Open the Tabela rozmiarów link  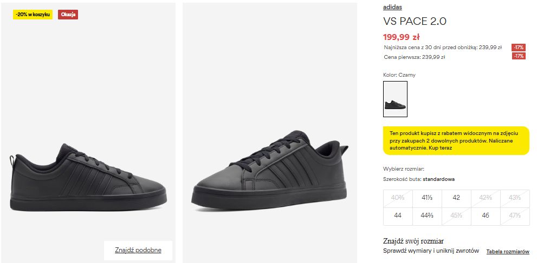click(508, 252)
